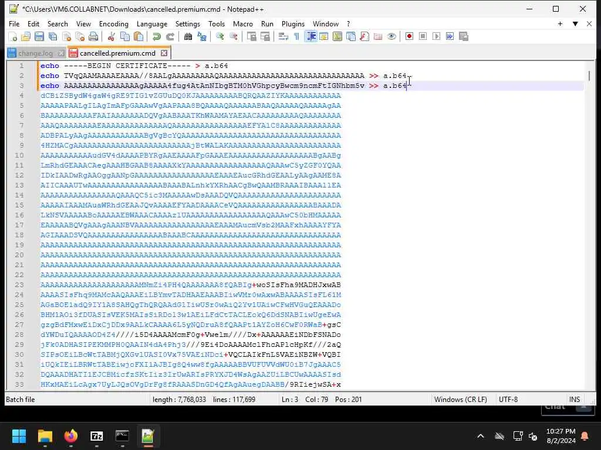Click the Paste clipboard icon
Image resolution: width=601 pixels, height=450 pixels.
click(x=139, y=36)
